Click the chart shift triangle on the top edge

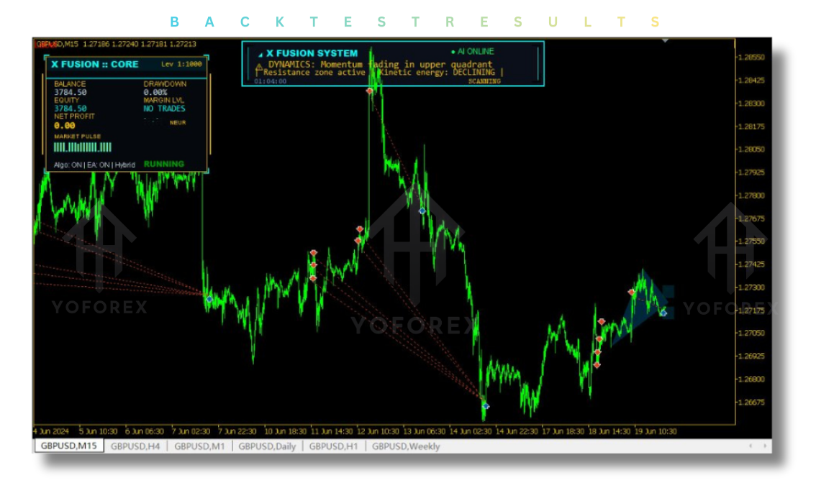665,41
